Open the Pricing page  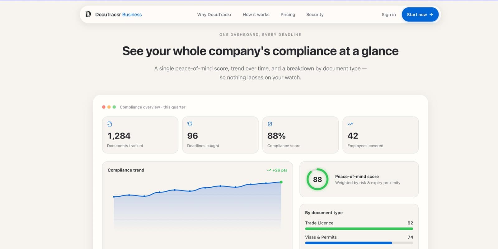(x=288, y=14)
